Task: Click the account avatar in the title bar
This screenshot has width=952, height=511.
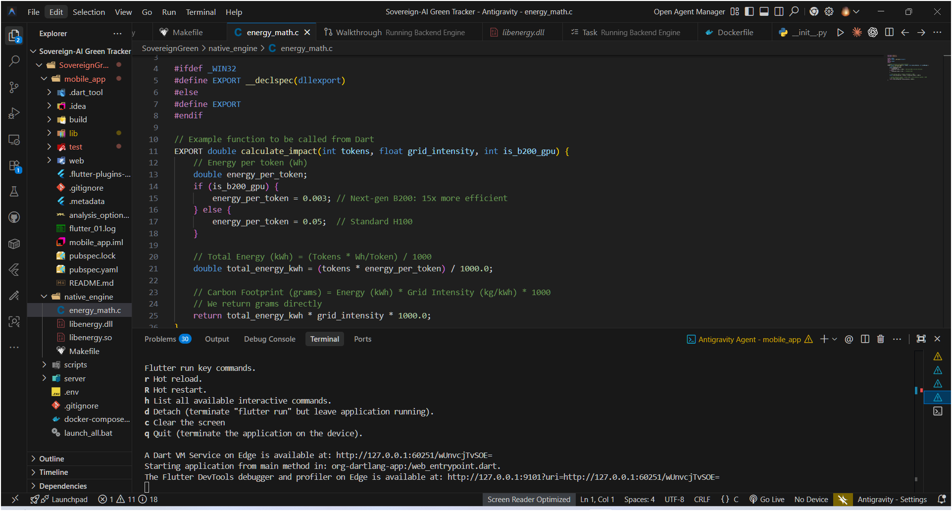Action: click(x=846, y=11)
